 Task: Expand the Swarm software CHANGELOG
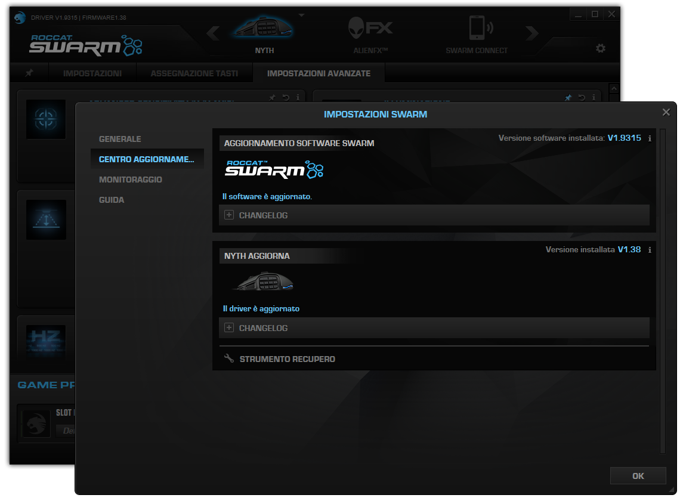(434, 215)
